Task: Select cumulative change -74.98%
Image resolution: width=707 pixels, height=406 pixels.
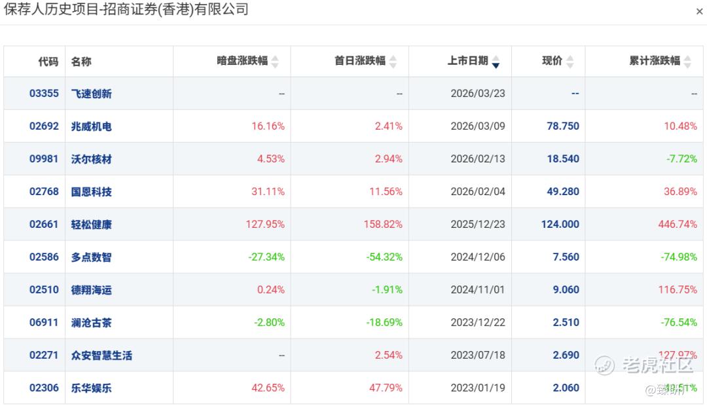Action: pyautogui.click(x=679, y=257)
